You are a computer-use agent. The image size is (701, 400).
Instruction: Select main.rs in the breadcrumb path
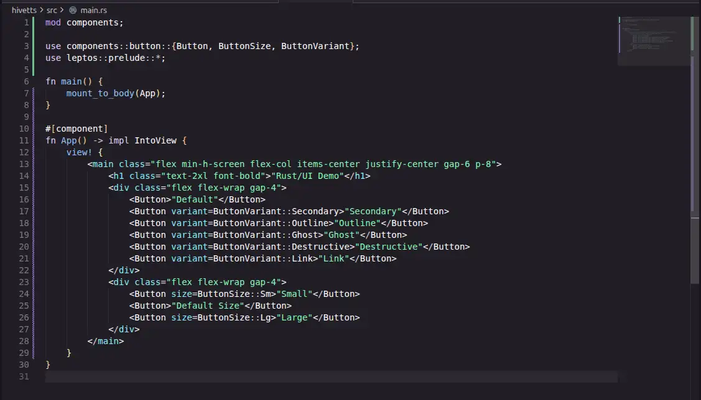tap(93, 10)
